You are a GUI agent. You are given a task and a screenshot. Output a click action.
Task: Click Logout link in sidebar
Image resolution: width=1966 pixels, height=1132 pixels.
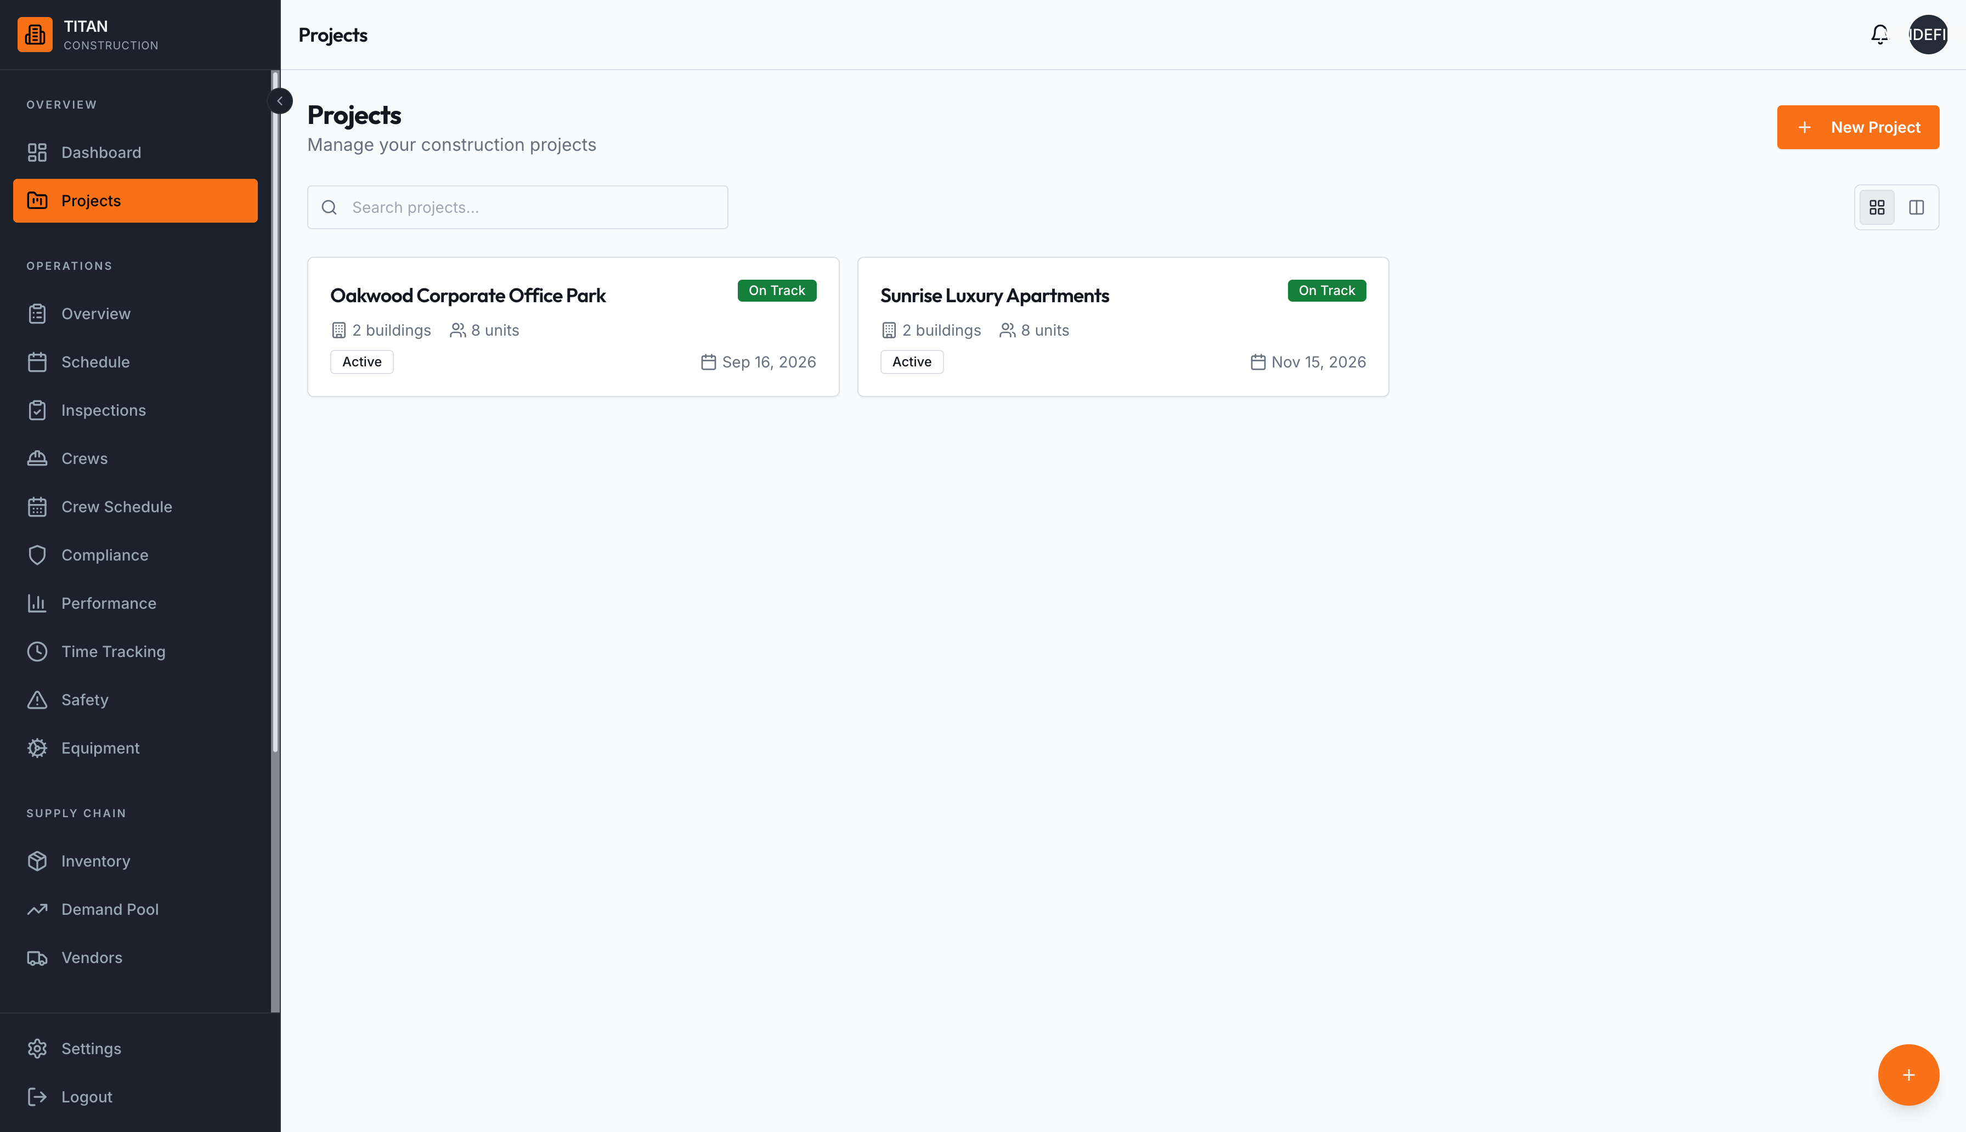click(135, 1096)
